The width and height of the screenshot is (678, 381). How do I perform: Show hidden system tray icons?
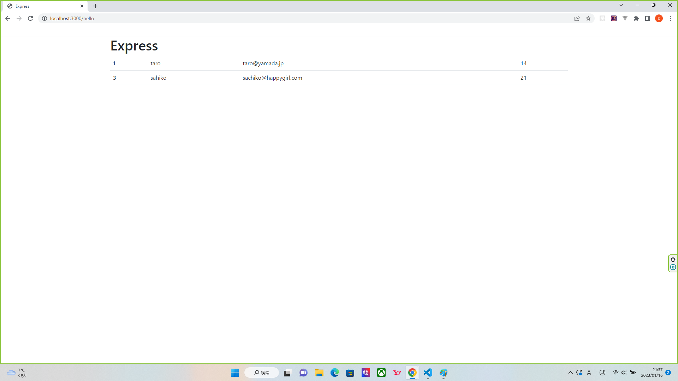[570, 373]
